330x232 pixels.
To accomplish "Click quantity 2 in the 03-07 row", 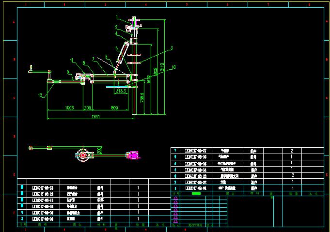I will (292, 151).
